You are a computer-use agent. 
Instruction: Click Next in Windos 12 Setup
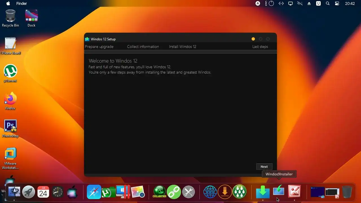click(264, 167)
